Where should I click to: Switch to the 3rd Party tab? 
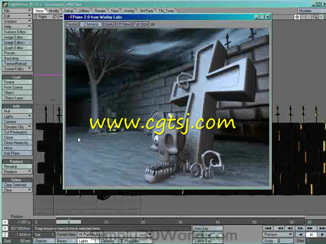[x=146, y=11]
